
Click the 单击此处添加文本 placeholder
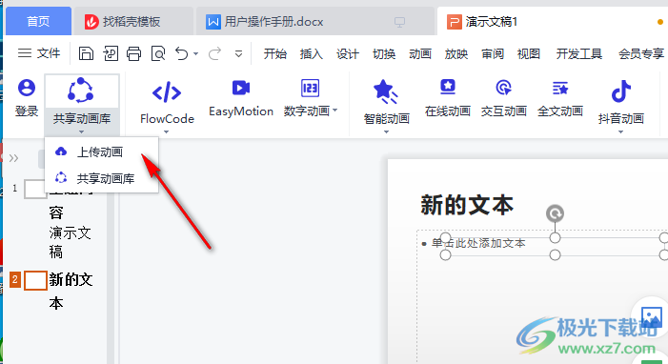click(478, 243)
